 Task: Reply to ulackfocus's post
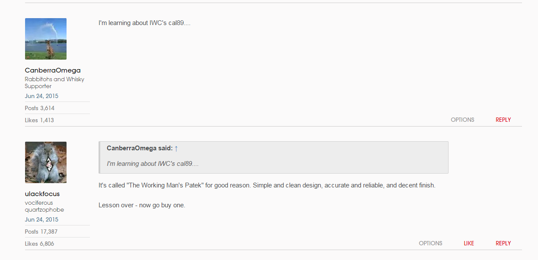pyautogui.click(x=503, y=244)
